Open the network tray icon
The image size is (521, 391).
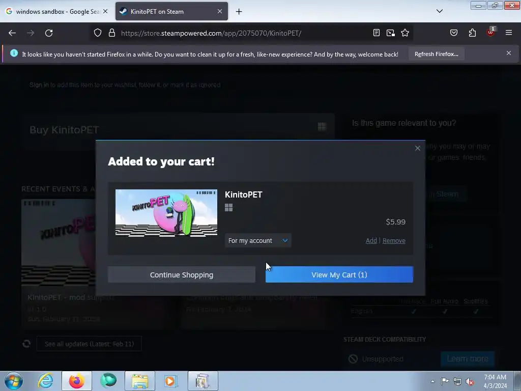coord(457,381)
